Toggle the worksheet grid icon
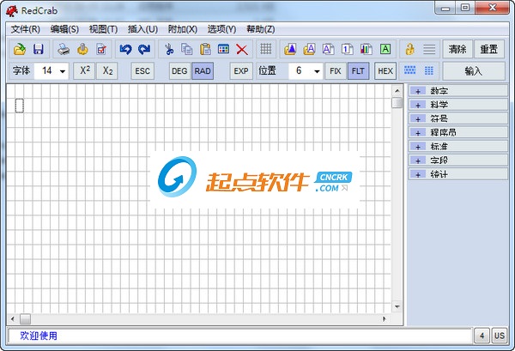 [266, 49]
